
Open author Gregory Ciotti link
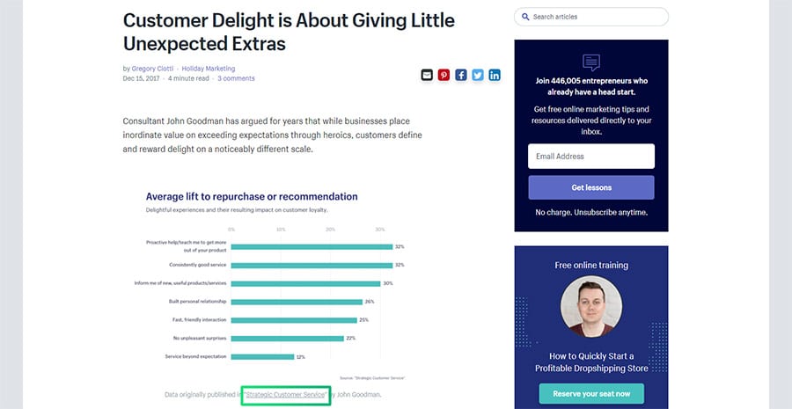[152, 69]
